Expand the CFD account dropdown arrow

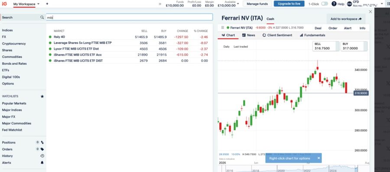tap(382, 4)
